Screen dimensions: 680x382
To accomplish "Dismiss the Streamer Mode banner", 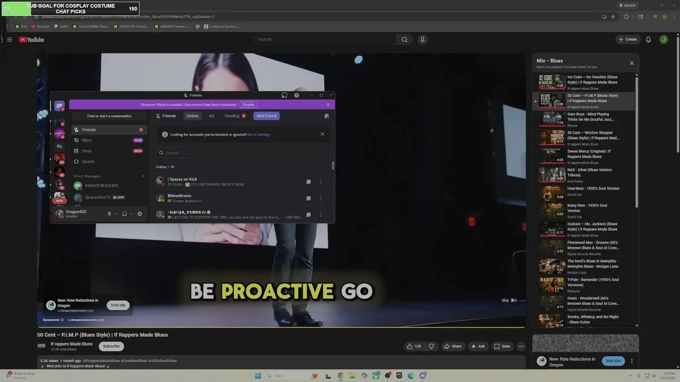I will 328,105.
